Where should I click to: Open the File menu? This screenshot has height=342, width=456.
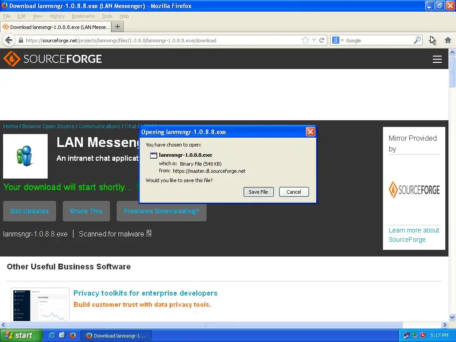point(7,16)
